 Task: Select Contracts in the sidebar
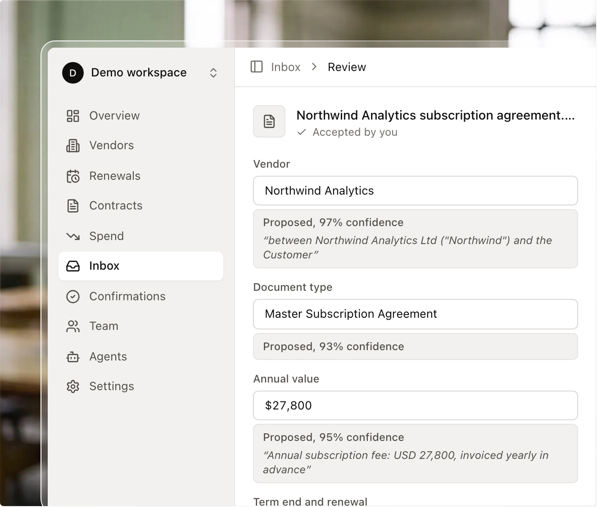coord(141,206)
